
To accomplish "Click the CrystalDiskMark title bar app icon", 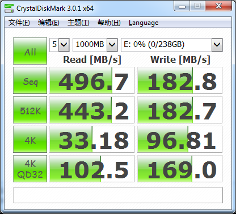I will click(9, 8).
